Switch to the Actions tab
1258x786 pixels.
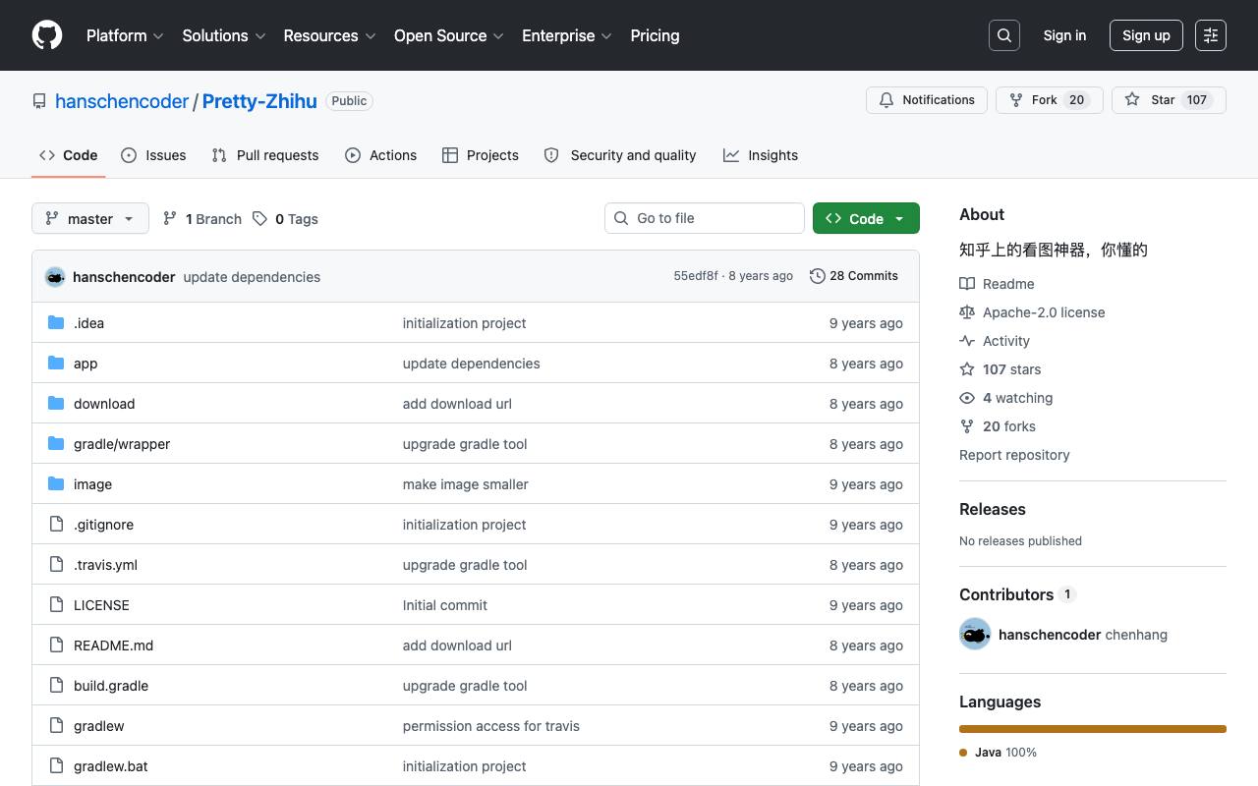[381, 155]
